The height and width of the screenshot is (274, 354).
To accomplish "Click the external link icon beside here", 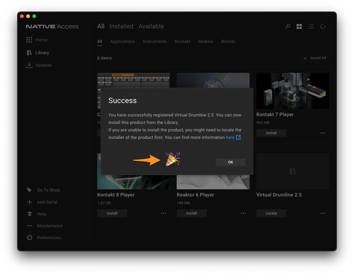I will (x=238, y=137).
